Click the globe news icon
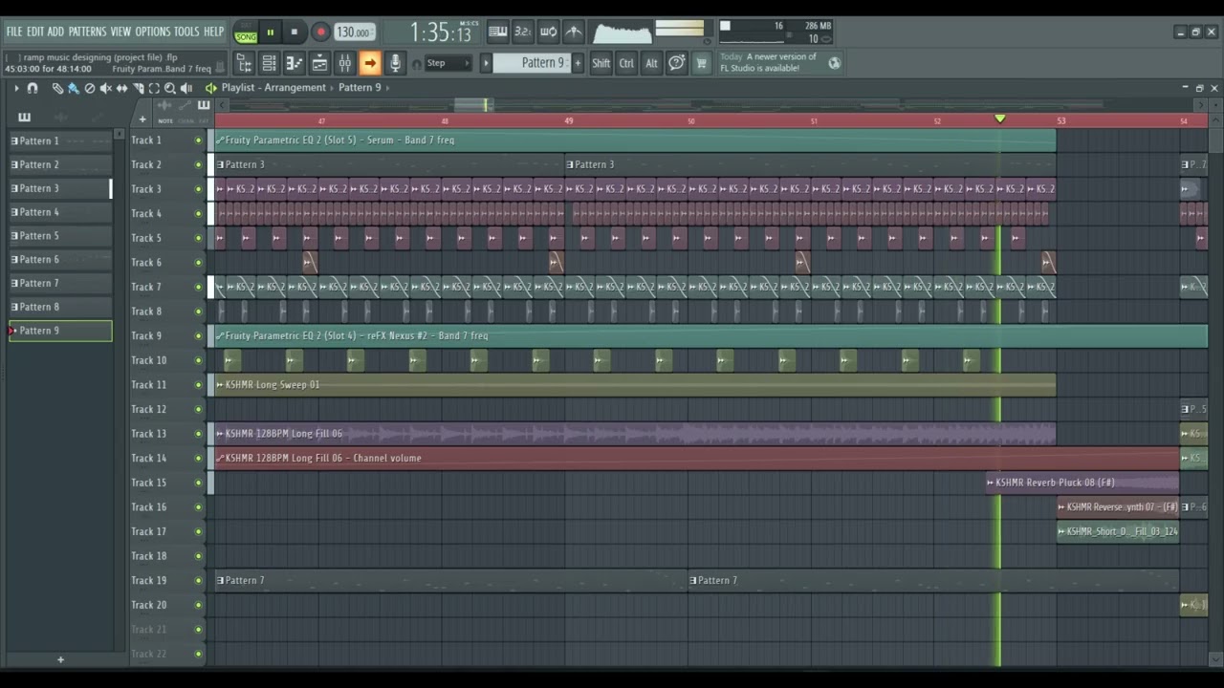Screen dimensions: 1224x688 [835, 63]
